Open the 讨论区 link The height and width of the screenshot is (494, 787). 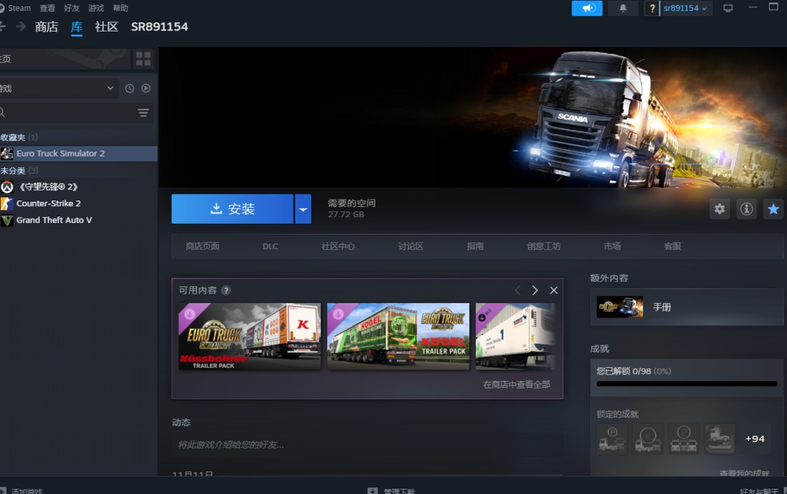coord(410,246)
